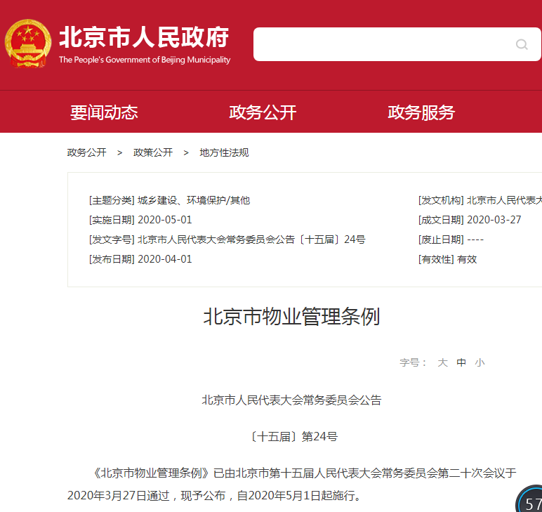Click the heading 北京市人民代表大会常务委员会公告
This screenshot has width=542, height=512.
point(292,400)
